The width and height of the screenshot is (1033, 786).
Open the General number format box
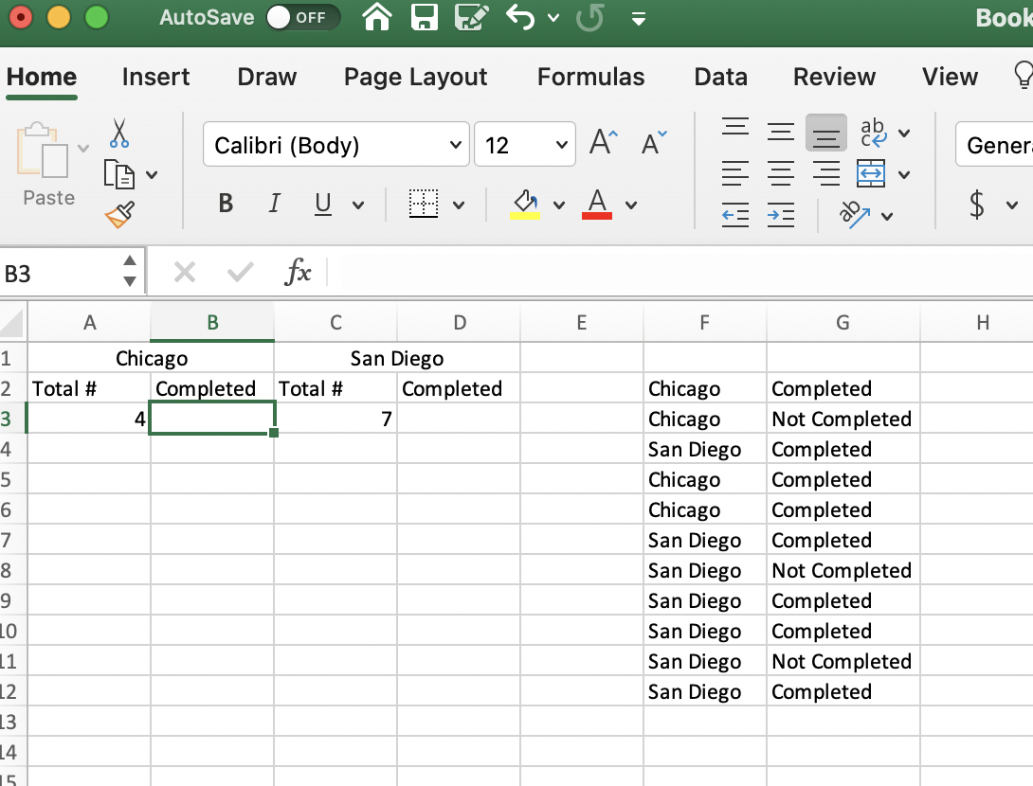995,144
